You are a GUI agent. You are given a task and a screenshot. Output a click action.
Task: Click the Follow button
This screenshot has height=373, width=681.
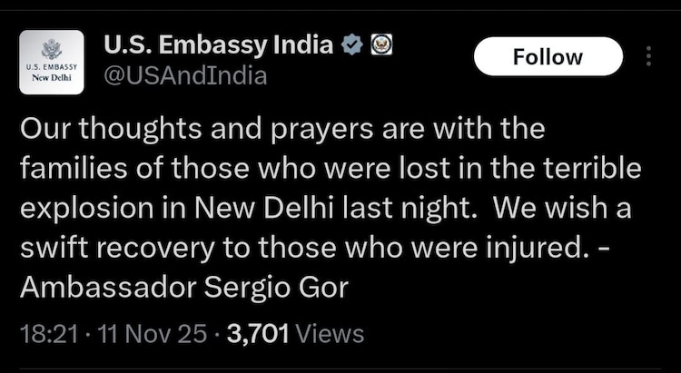[x=548, y=57]
